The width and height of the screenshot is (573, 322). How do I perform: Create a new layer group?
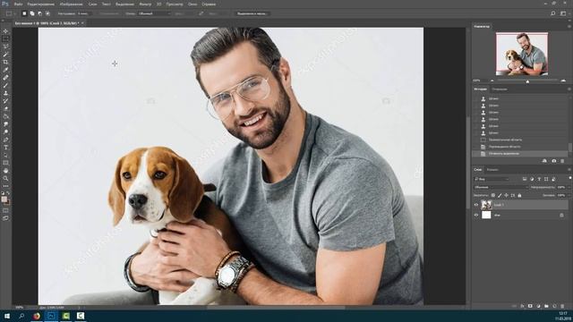(546, 306)
